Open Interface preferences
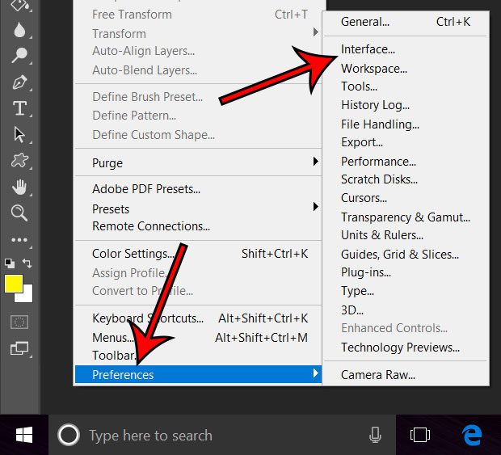 [x=368, y=49]
